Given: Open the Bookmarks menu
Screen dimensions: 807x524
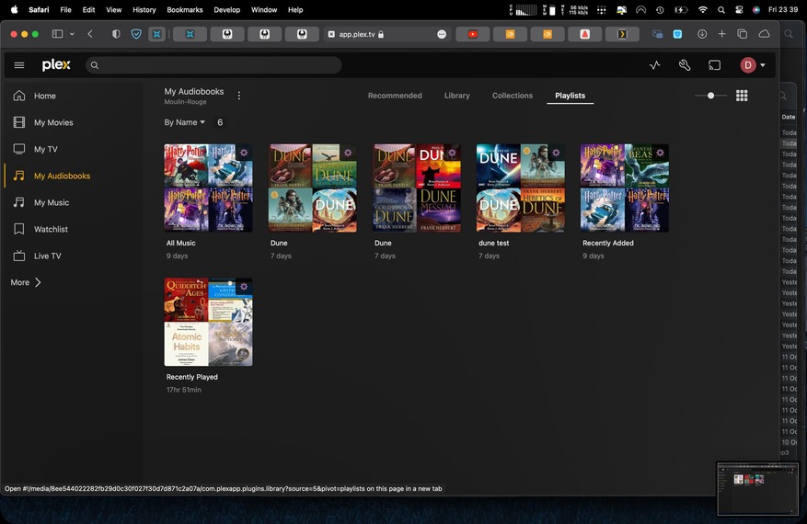Looking at the screenshot, I should (x=185, y=10).
